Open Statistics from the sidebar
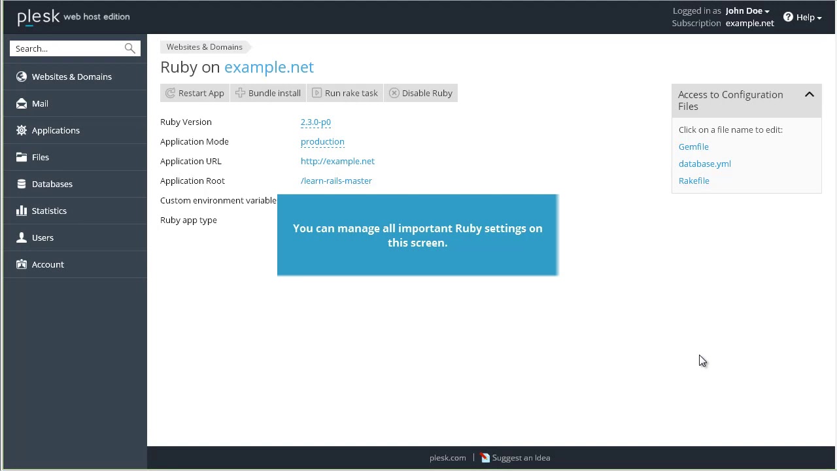 tap(75, 211)
